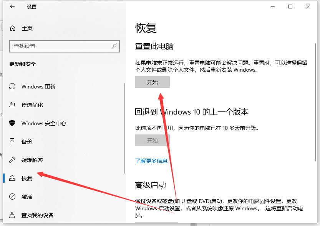
Task: Select the 疑难解答 wrench icon
Action: [13, 160]
